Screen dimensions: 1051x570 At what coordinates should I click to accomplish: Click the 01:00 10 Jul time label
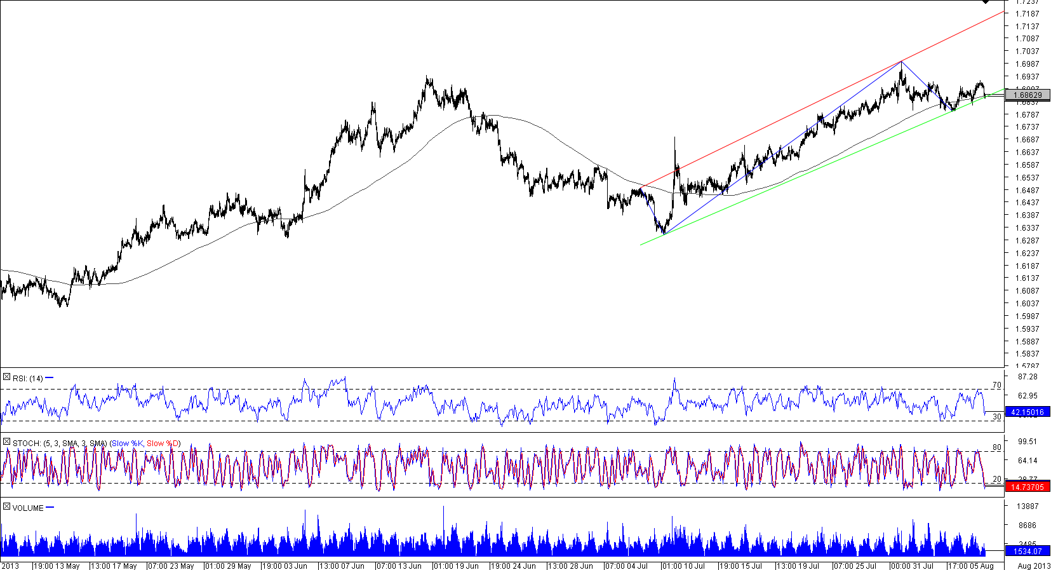pyautogui.click(x=683, y=566)
